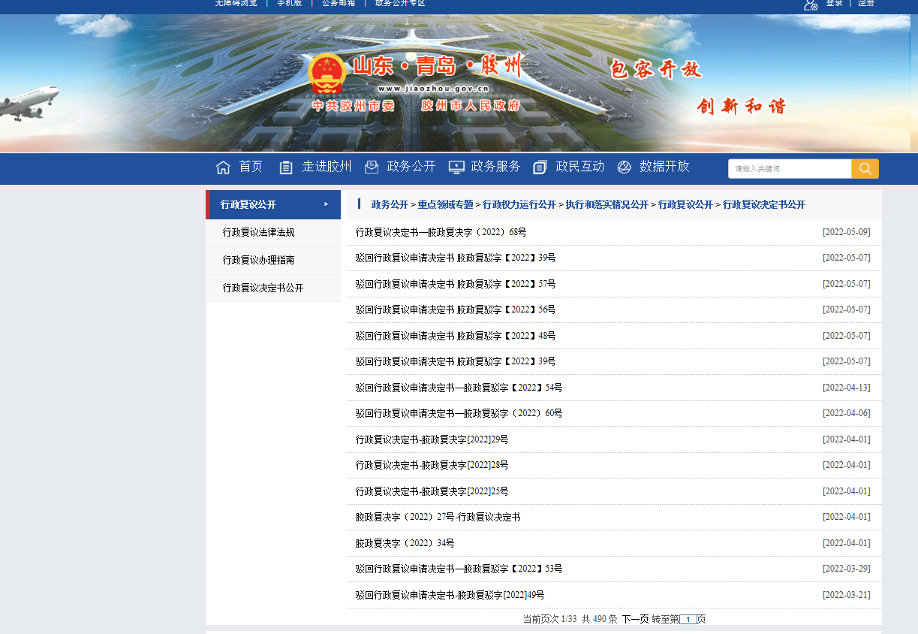Go to next page via 下一页

coord(635,620)
